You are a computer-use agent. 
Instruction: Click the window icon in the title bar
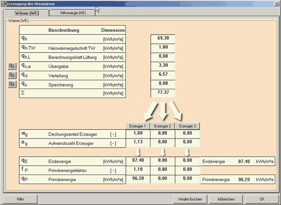(3, 3)
